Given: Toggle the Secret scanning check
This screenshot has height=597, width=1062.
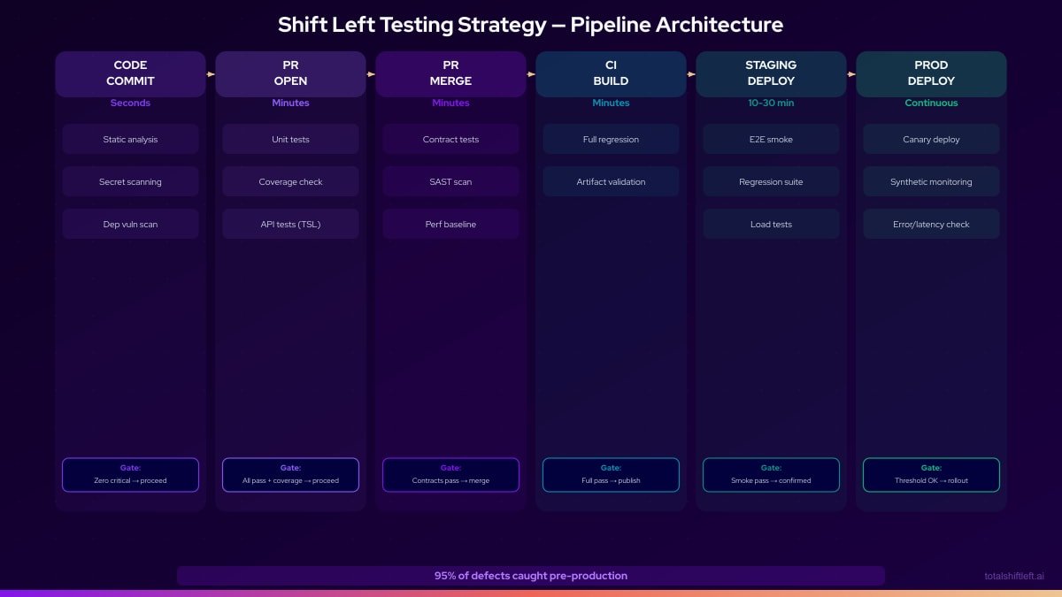Looking at the screenshot, I should 130,181.
